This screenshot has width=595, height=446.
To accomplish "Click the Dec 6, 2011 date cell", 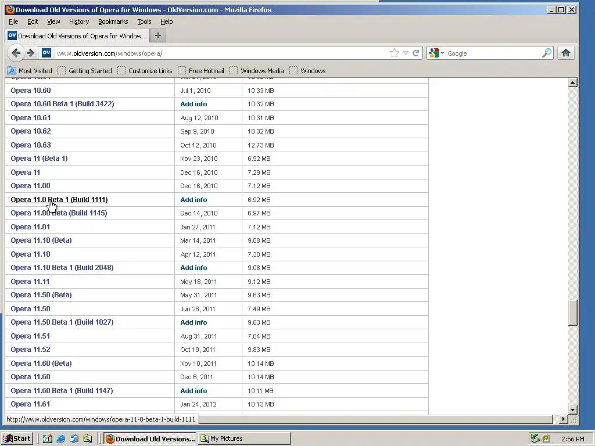I will click(x=196, y=377).
